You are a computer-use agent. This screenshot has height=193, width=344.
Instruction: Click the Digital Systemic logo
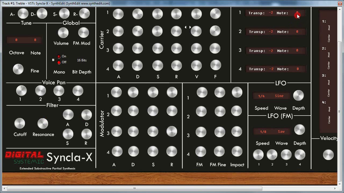24,158
